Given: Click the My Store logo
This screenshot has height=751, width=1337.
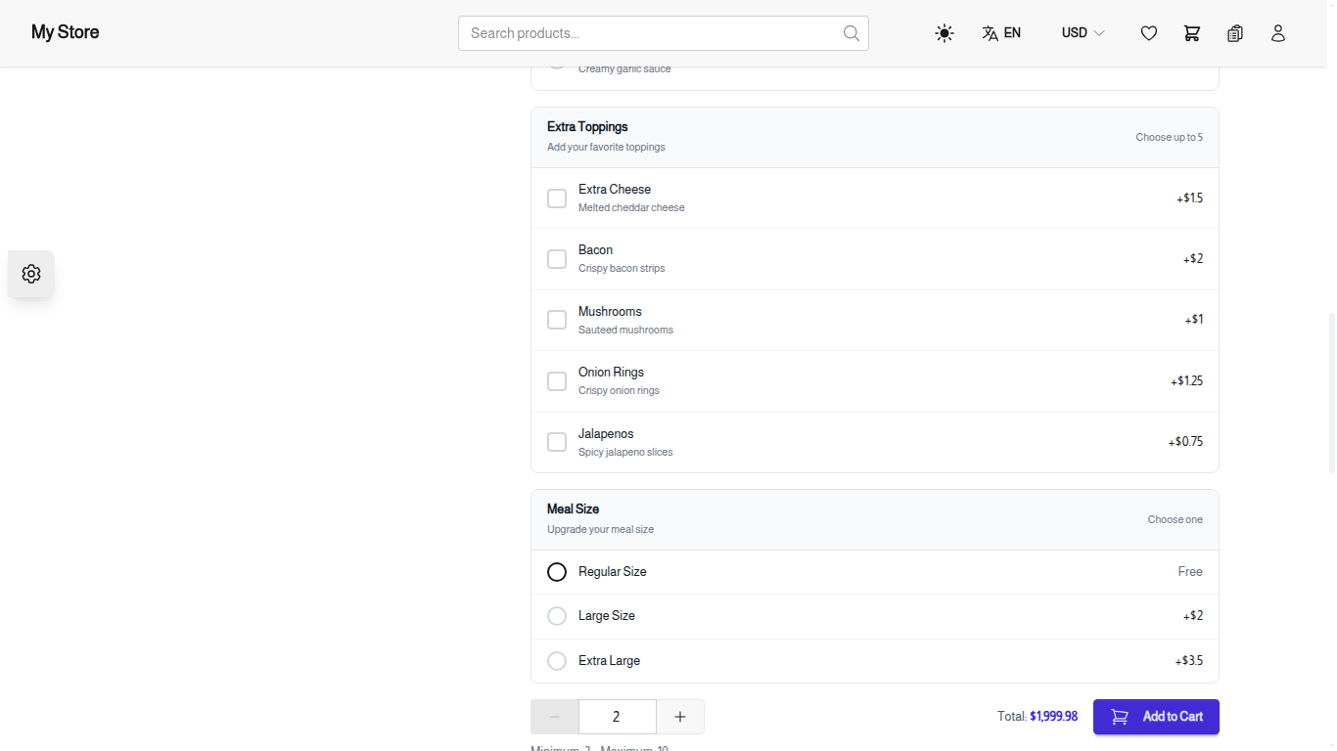Looking at the screenshot, I should (65, 32).
